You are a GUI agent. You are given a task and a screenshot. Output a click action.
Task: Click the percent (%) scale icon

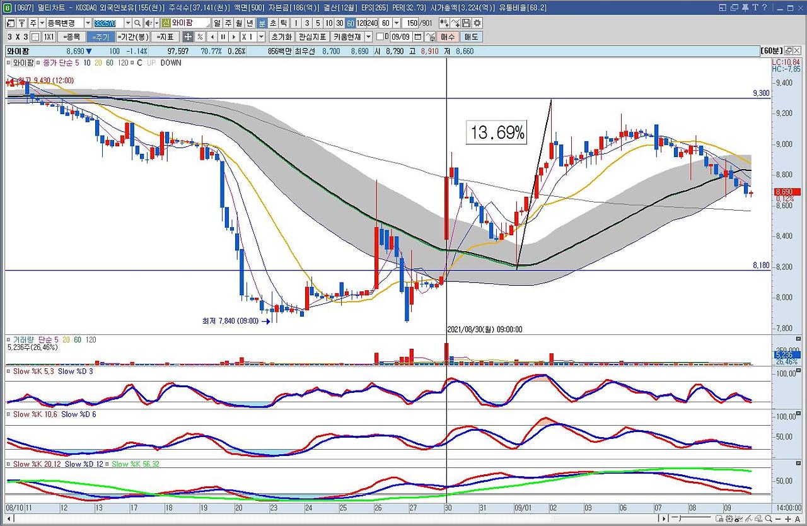point(200,37)
